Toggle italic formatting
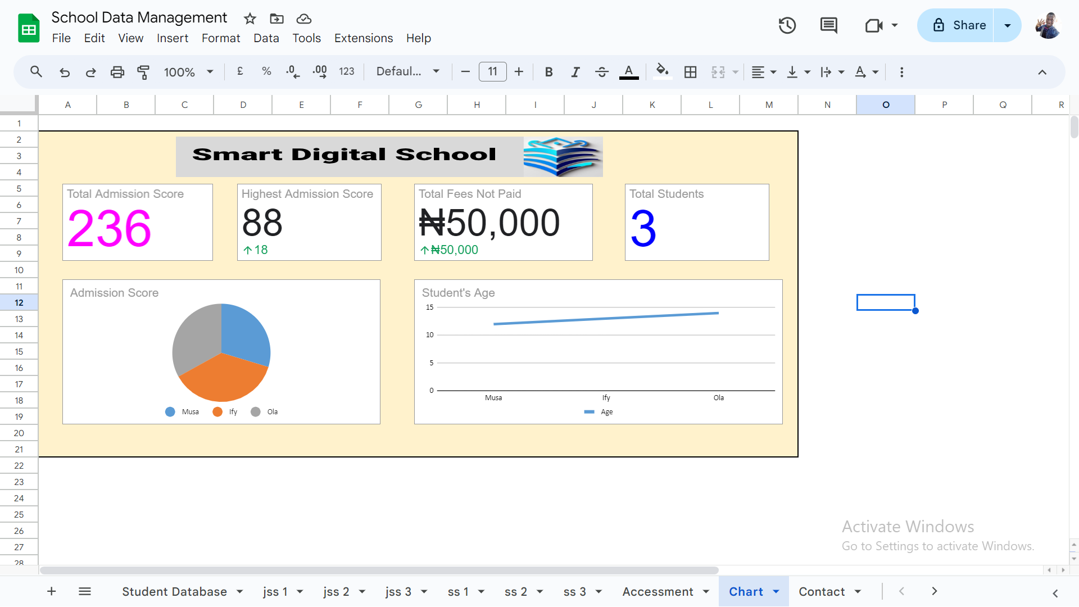The width and height of the screenshot is (1079, 607). point(575,72)
